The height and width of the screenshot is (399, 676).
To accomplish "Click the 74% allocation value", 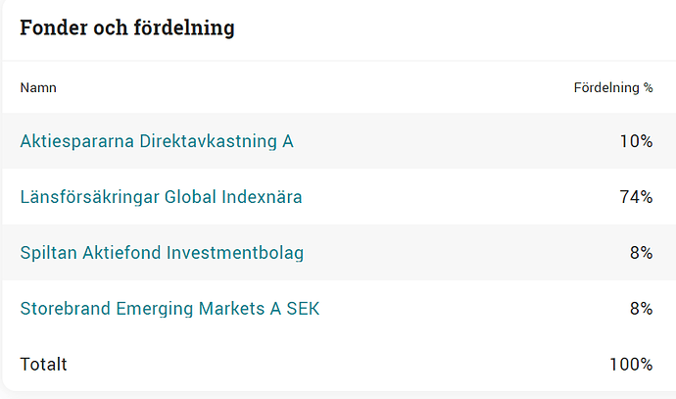I will click(x=636, y=197).
